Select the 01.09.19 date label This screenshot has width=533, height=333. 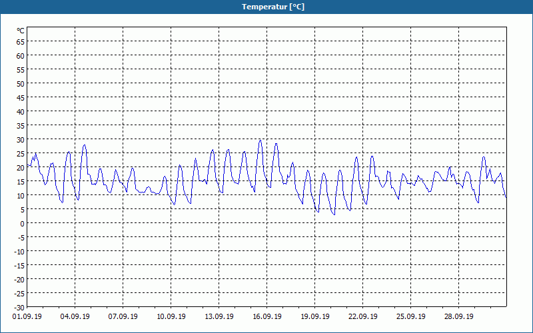click(27, 316)
